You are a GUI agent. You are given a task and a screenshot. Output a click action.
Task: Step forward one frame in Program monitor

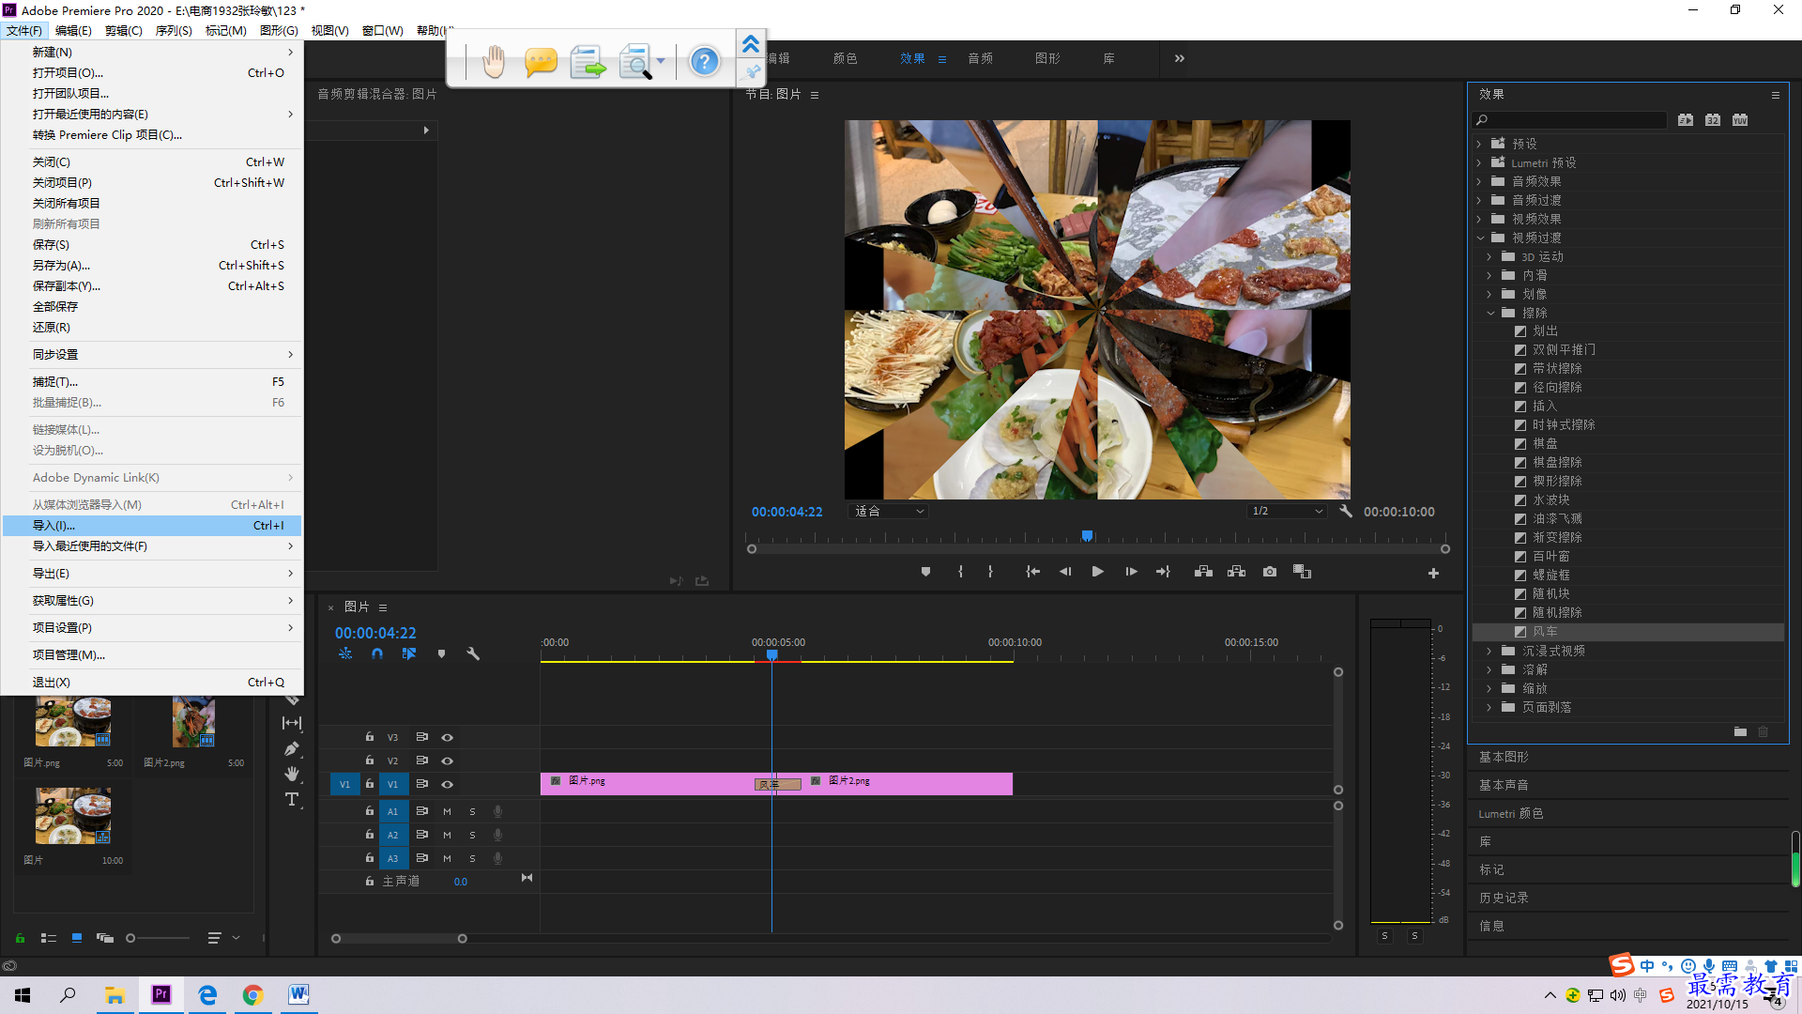click(1131, 572)
